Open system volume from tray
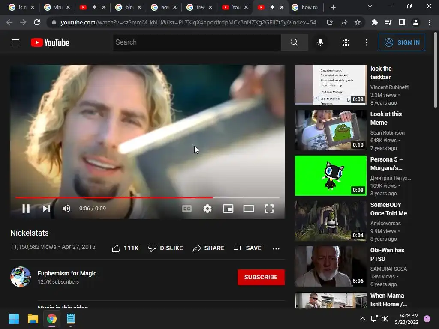The height and width of the screenshot is (329, 439). point(385,319)
